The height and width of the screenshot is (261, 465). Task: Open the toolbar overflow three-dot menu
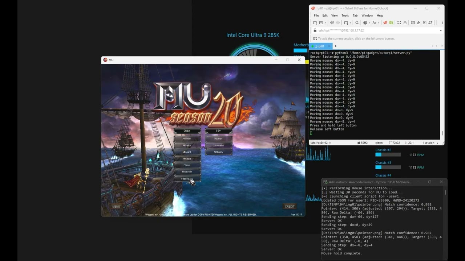tap(442, 22)
